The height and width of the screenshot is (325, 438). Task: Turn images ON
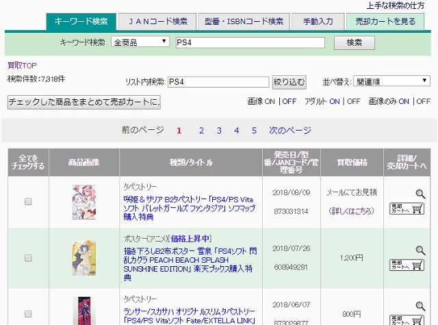(x=270, y=101)
